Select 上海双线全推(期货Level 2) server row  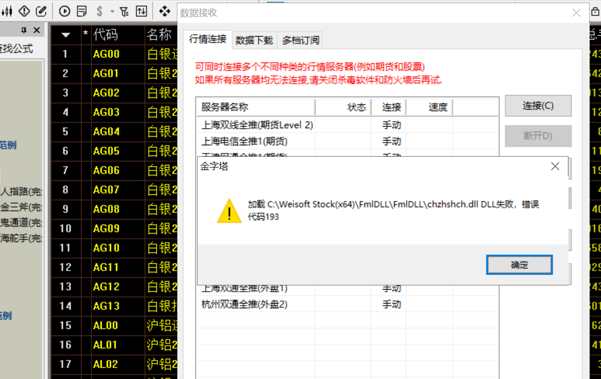tap(257, 125)
